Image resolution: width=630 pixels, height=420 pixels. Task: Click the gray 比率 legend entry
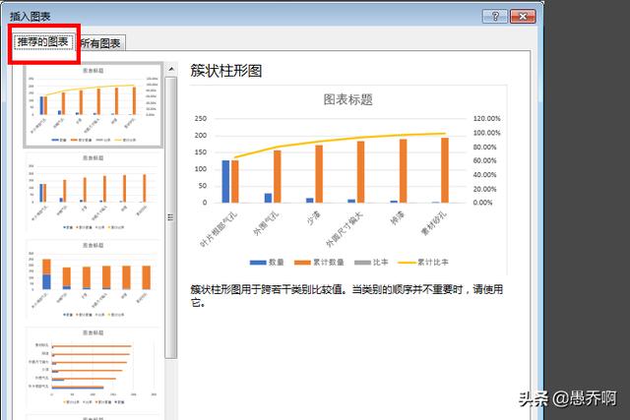tap(377, 263)
